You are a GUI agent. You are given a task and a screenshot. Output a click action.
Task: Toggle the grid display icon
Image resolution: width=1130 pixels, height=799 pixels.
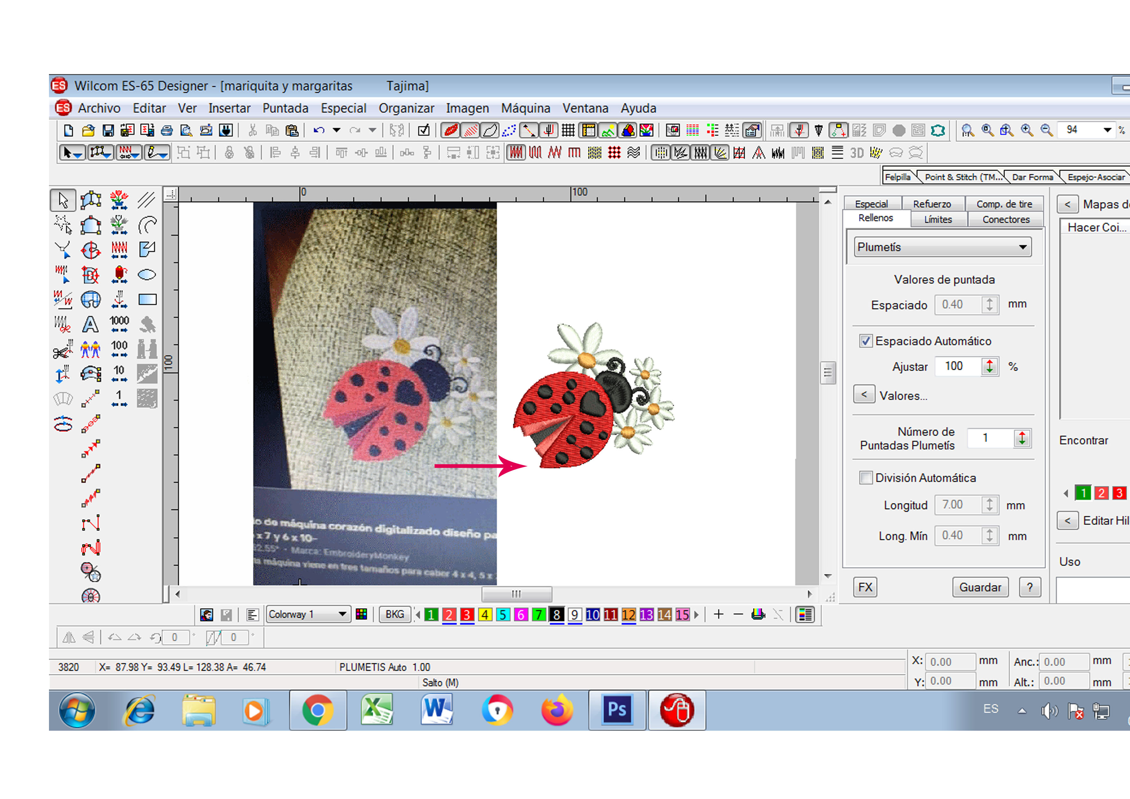pos(569,130)
